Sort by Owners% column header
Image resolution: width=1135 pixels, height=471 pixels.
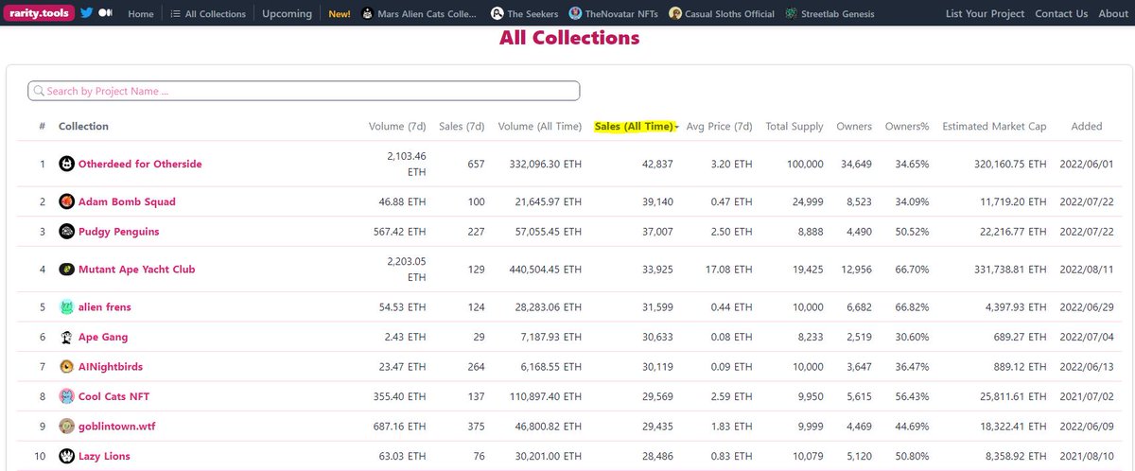[907, 127]
